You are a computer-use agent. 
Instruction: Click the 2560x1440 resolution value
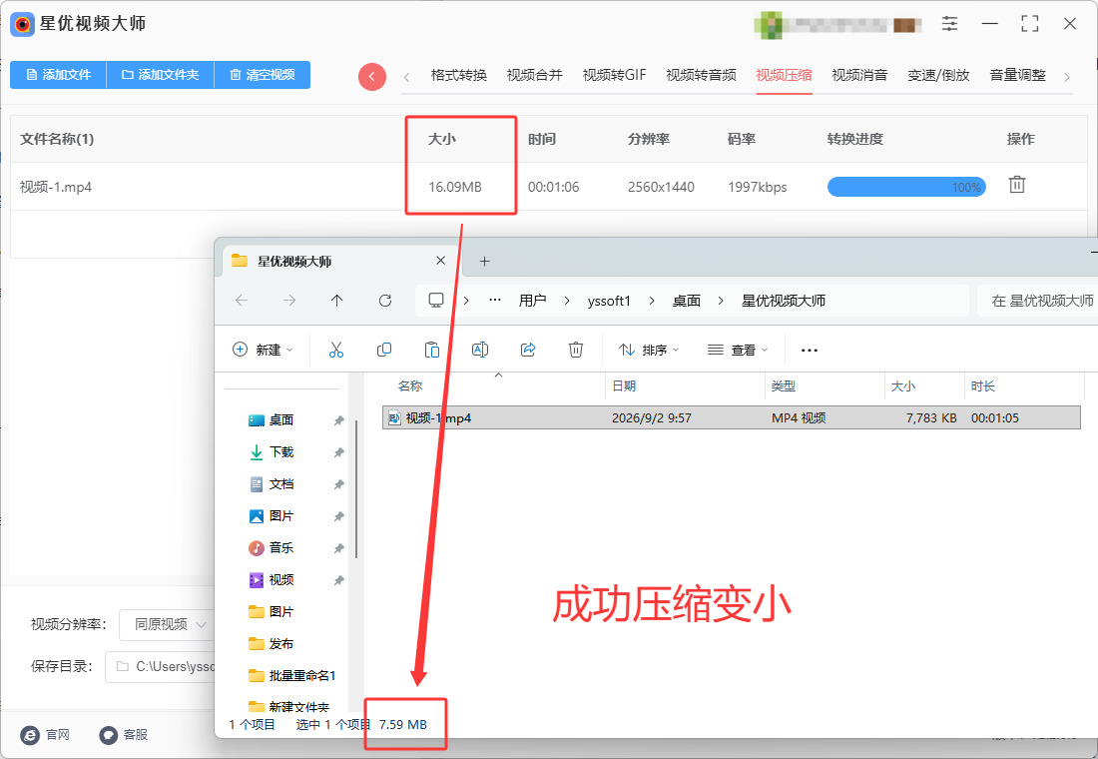click(661, 187)
